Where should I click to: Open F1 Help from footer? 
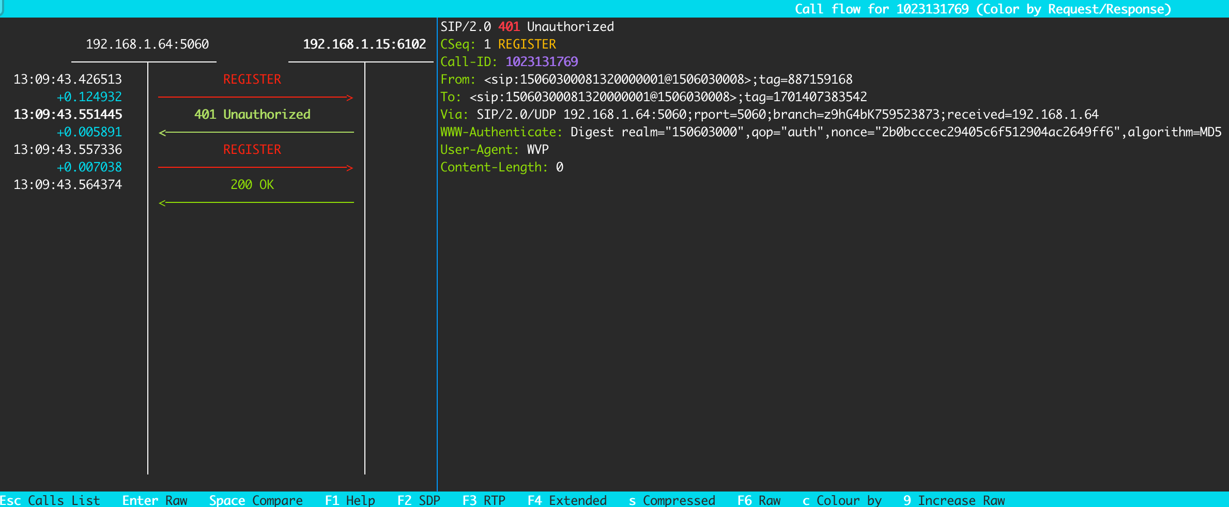point(350,500)
